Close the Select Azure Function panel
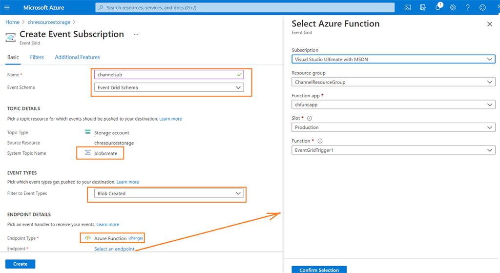Screen dimensions: 500x273 490,24
